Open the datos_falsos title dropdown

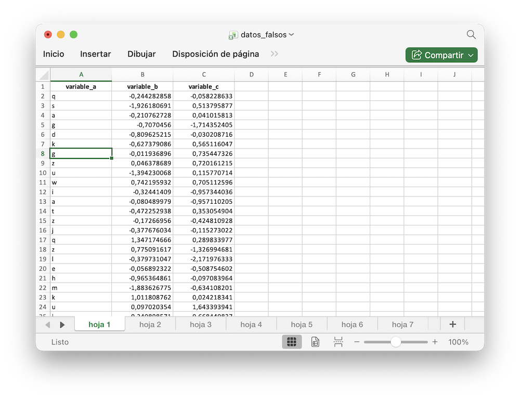tap(291, 35)
